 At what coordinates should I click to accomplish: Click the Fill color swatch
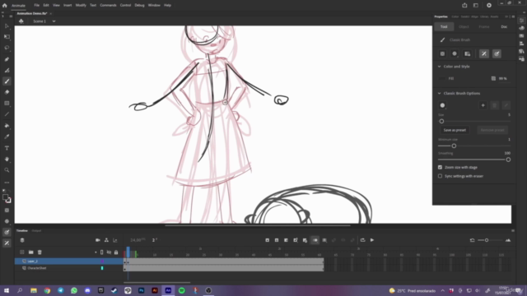(442, 79)
